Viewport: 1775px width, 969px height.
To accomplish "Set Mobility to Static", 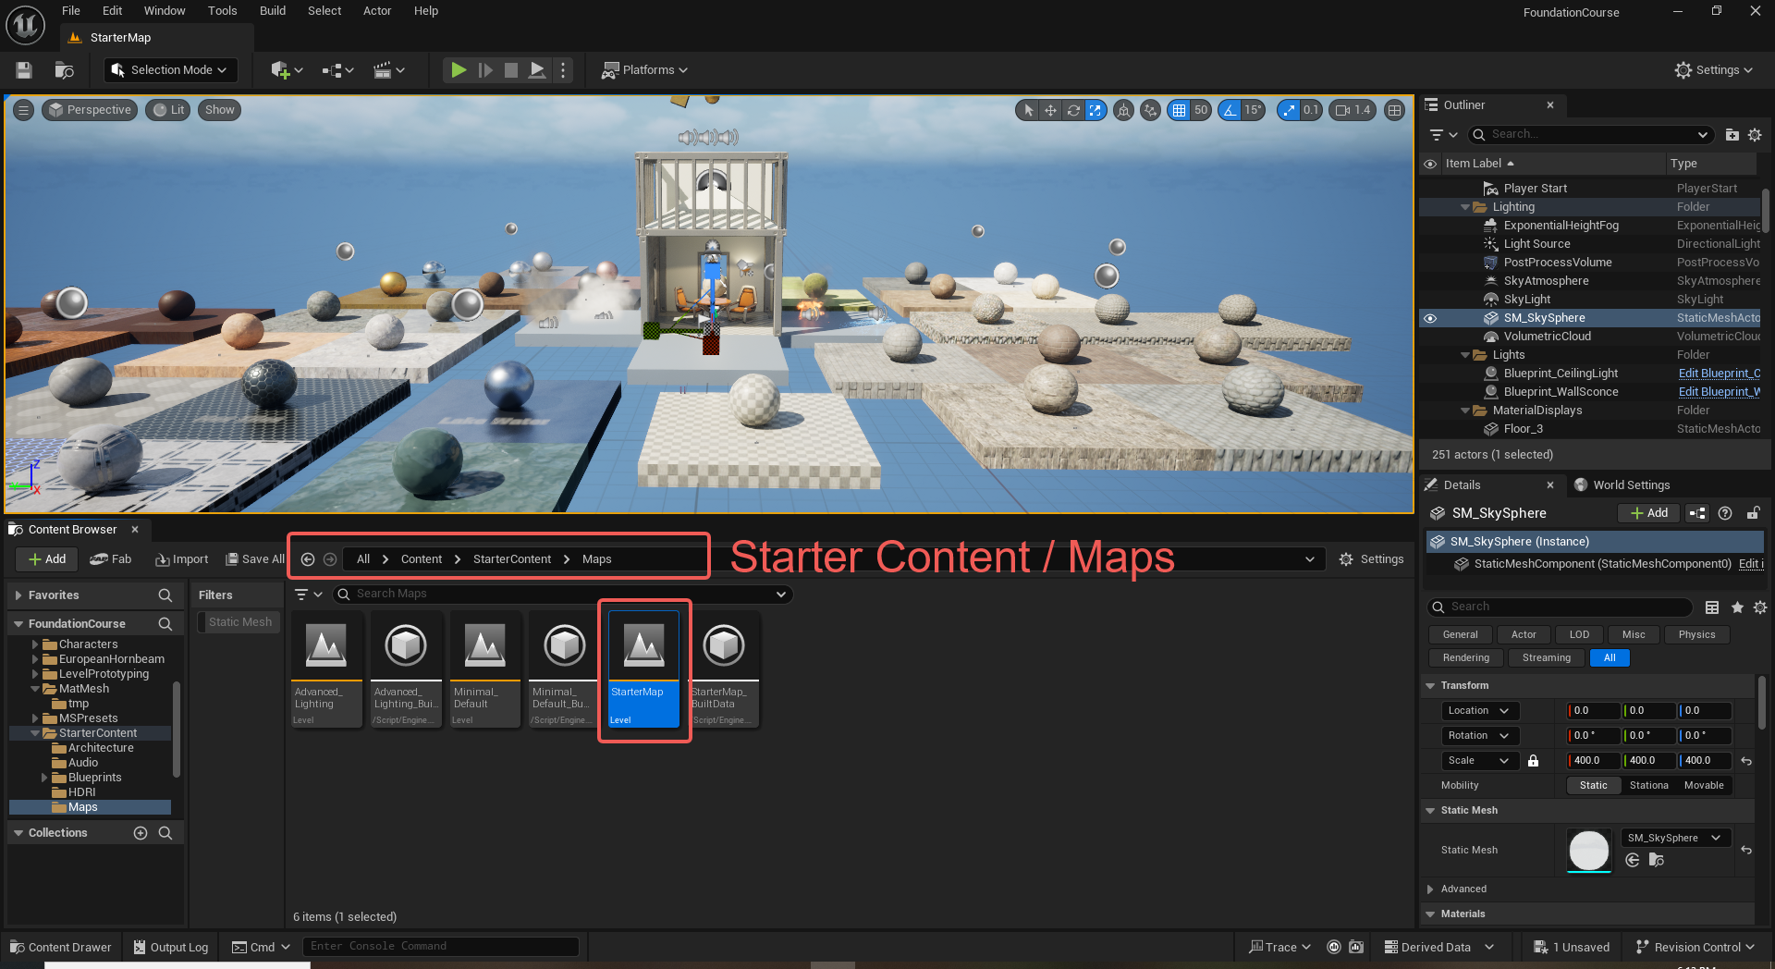I will [x=1593, y=786].
